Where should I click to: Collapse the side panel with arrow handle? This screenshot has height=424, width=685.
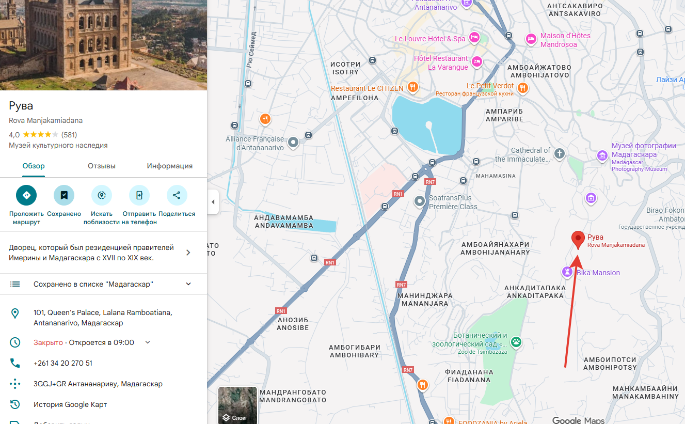[213, 202]
